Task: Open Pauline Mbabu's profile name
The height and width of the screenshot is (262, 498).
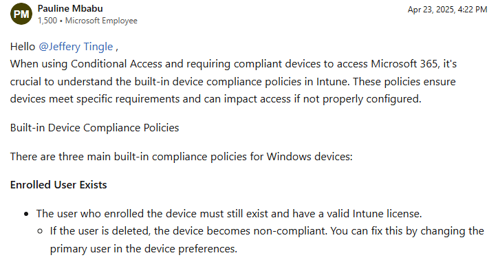Action: [x=70, y=8]
